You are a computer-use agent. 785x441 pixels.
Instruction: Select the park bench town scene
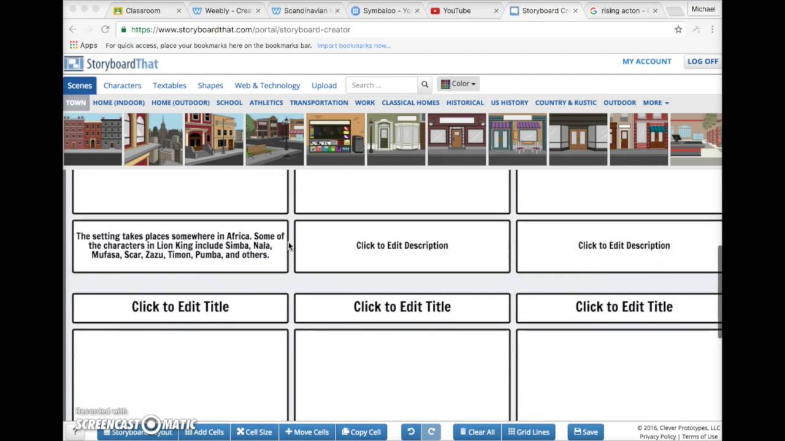275,139
